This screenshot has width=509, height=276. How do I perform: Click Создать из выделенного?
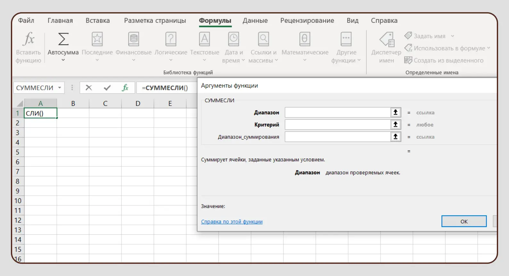[x=444, y=60]
